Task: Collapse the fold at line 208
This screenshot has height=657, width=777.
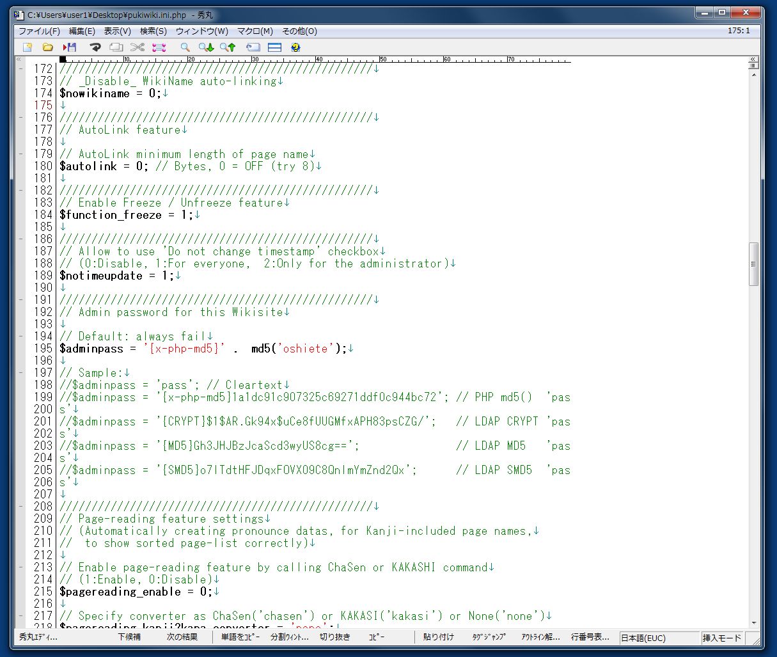Action: pos(20,506)
